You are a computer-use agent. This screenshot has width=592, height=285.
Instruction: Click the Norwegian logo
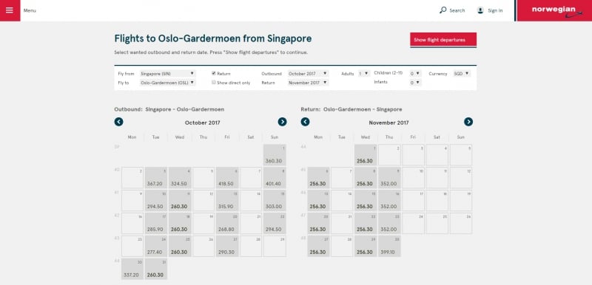pyautogui.click(x=554, y=10)
